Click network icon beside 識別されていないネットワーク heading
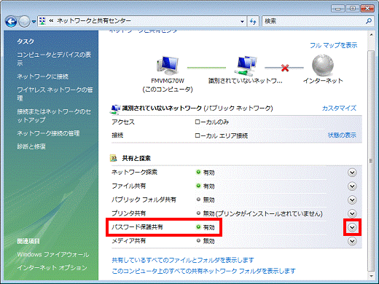The image size is (379, 284). point(115,109)
